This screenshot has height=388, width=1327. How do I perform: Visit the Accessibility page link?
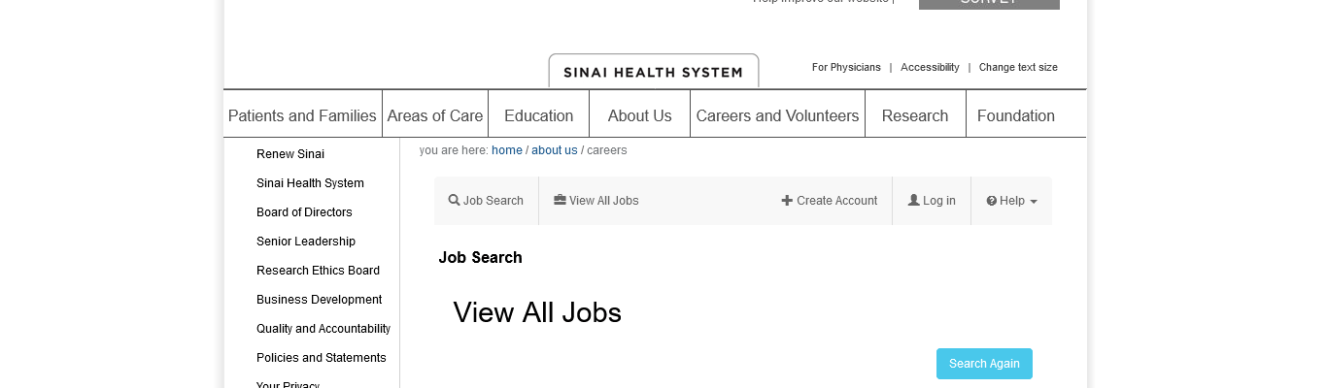coord(930,68)
